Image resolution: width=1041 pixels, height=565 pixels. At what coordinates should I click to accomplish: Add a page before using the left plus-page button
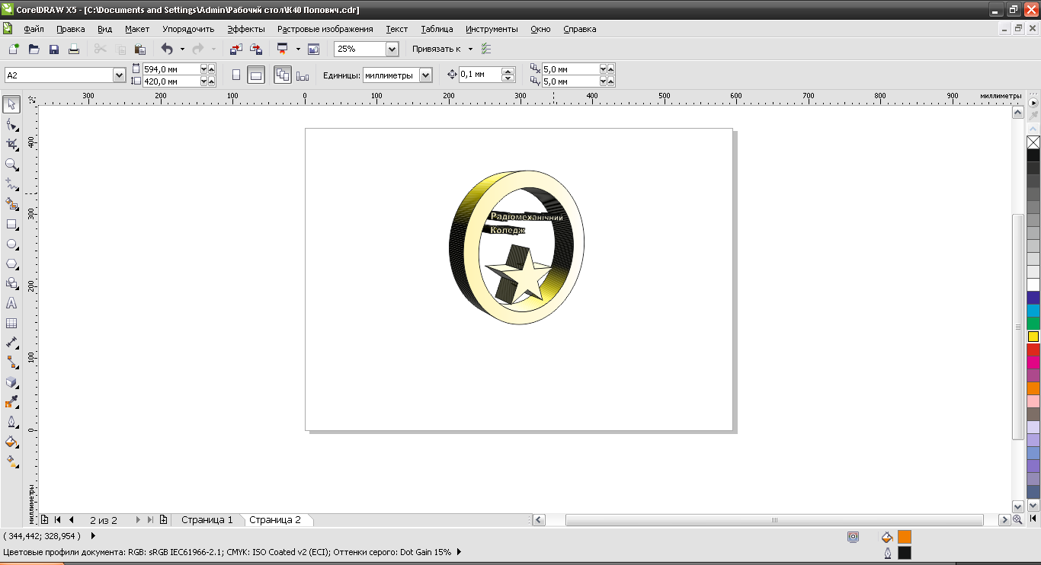44,520
